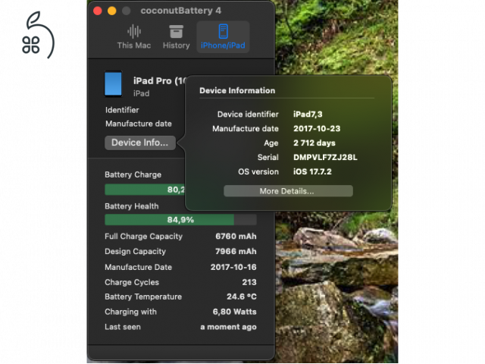Select the age value 2 712 days
The width and height of the screenshot is (485, 364).
(314, 143)
